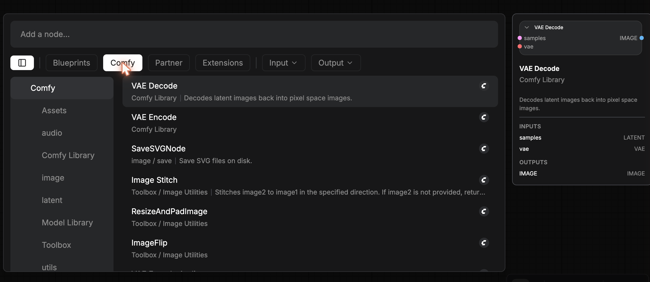Screen dimensions: 650x282
Task: Click the Comfy logo icon on ImageFlip row
Action: 484,243
